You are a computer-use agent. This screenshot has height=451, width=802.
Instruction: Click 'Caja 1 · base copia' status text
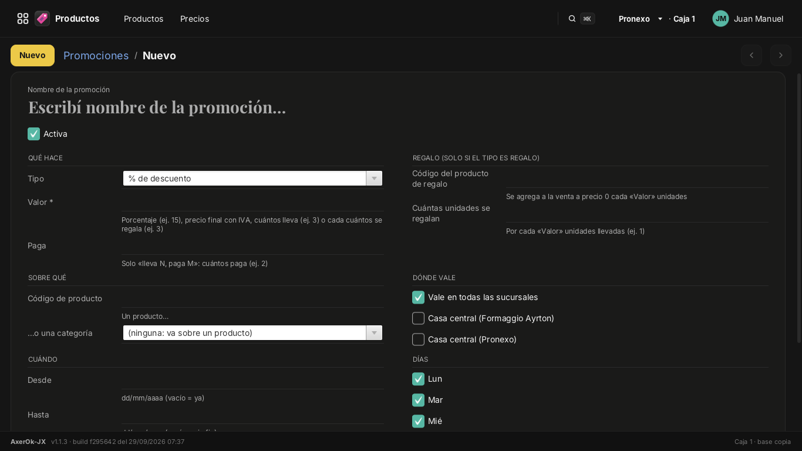(763, 442)
